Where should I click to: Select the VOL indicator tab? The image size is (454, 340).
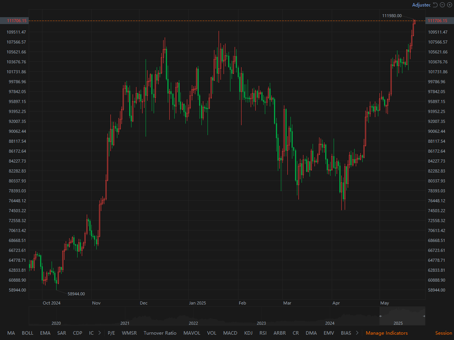pos(212,333)
